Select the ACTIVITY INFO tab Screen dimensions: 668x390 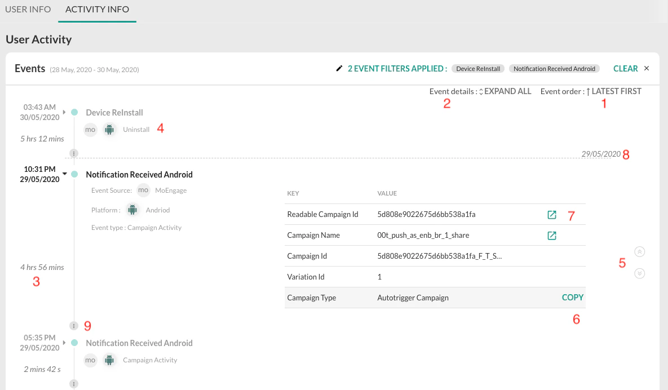click(x=97, y=10)
